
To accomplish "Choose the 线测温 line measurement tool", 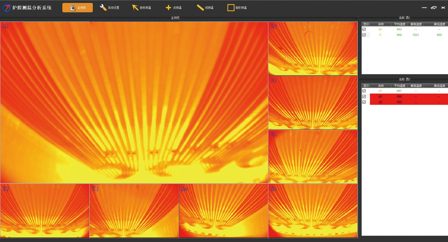I will click(x=205, y=8).
